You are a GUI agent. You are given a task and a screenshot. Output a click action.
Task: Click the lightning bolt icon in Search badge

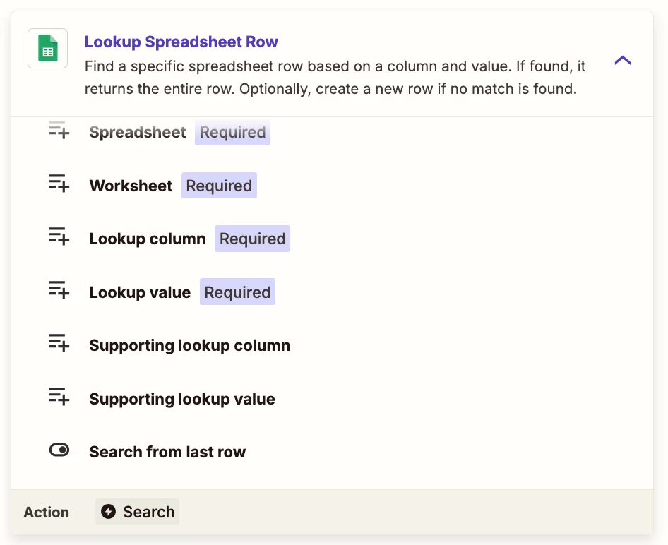click(108, 511)
